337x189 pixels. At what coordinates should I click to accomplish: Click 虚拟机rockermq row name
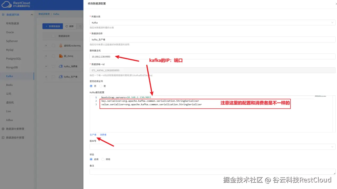(x=72, y=46)
